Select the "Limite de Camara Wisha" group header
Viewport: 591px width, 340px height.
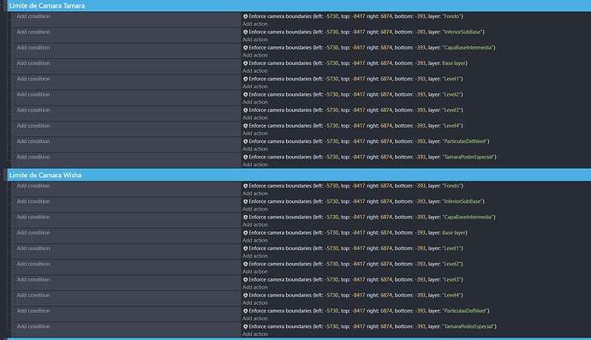click(299, 175)
